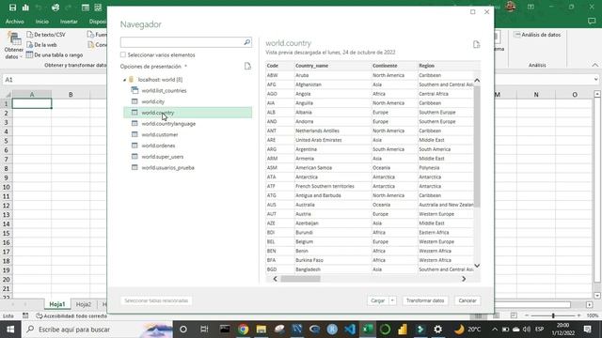
Task: Click Obtener datos icon in ribbon
Action: pyautogui.click(x=14, y=46)
